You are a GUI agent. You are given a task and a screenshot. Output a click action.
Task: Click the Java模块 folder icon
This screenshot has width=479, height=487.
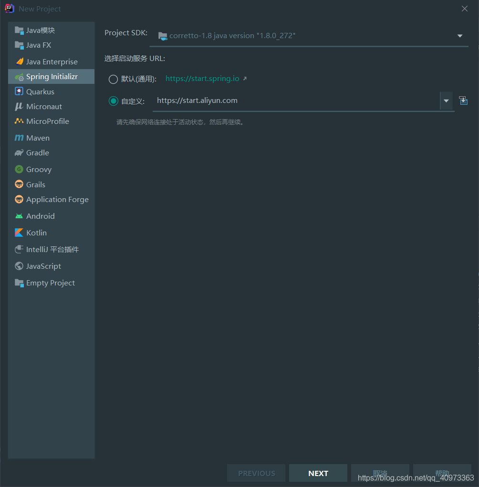click(19, 30)
